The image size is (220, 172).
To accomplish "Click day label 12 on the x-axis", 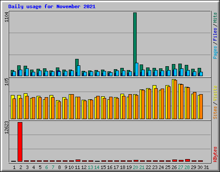I will 84,167.
